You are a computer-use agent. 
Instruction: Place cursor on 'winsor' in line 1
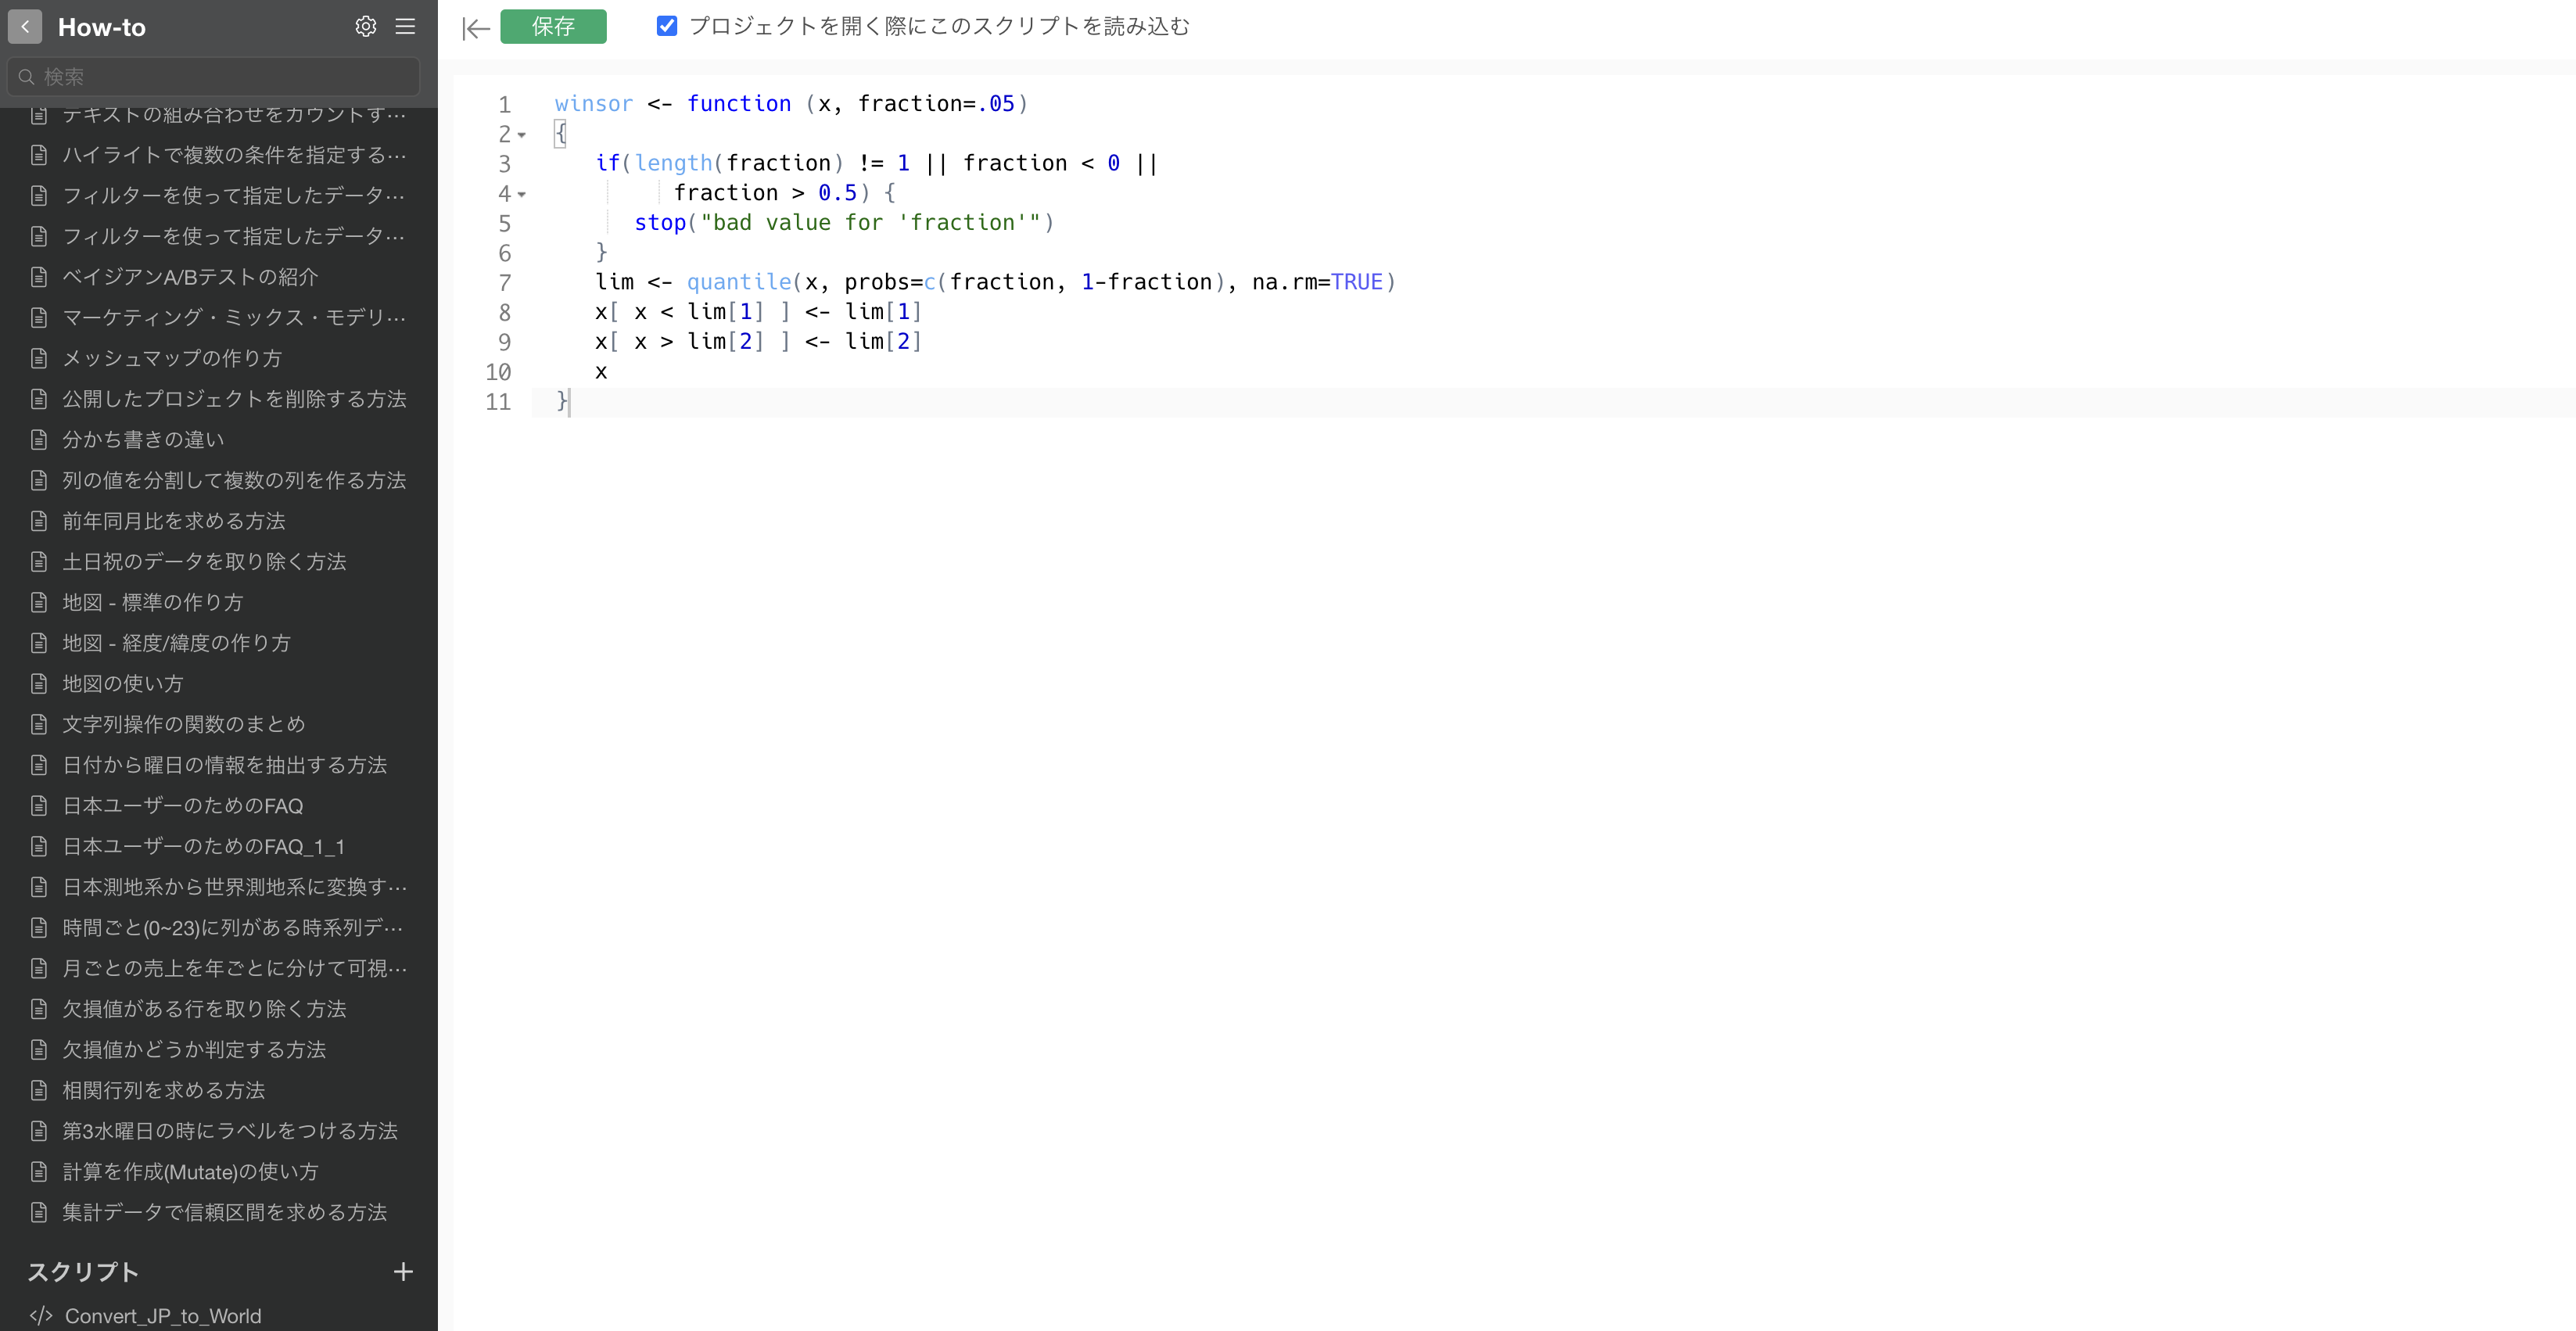point(594,104)
